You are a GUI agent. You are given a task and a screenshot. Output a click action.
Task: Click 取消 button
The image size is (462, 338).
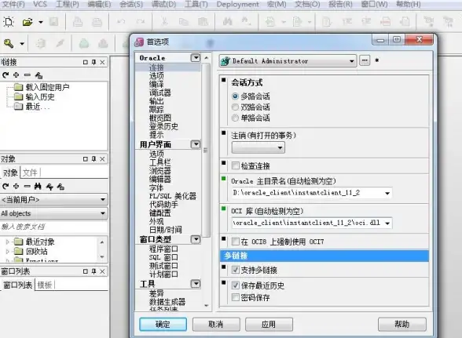[x=216, y=324]
